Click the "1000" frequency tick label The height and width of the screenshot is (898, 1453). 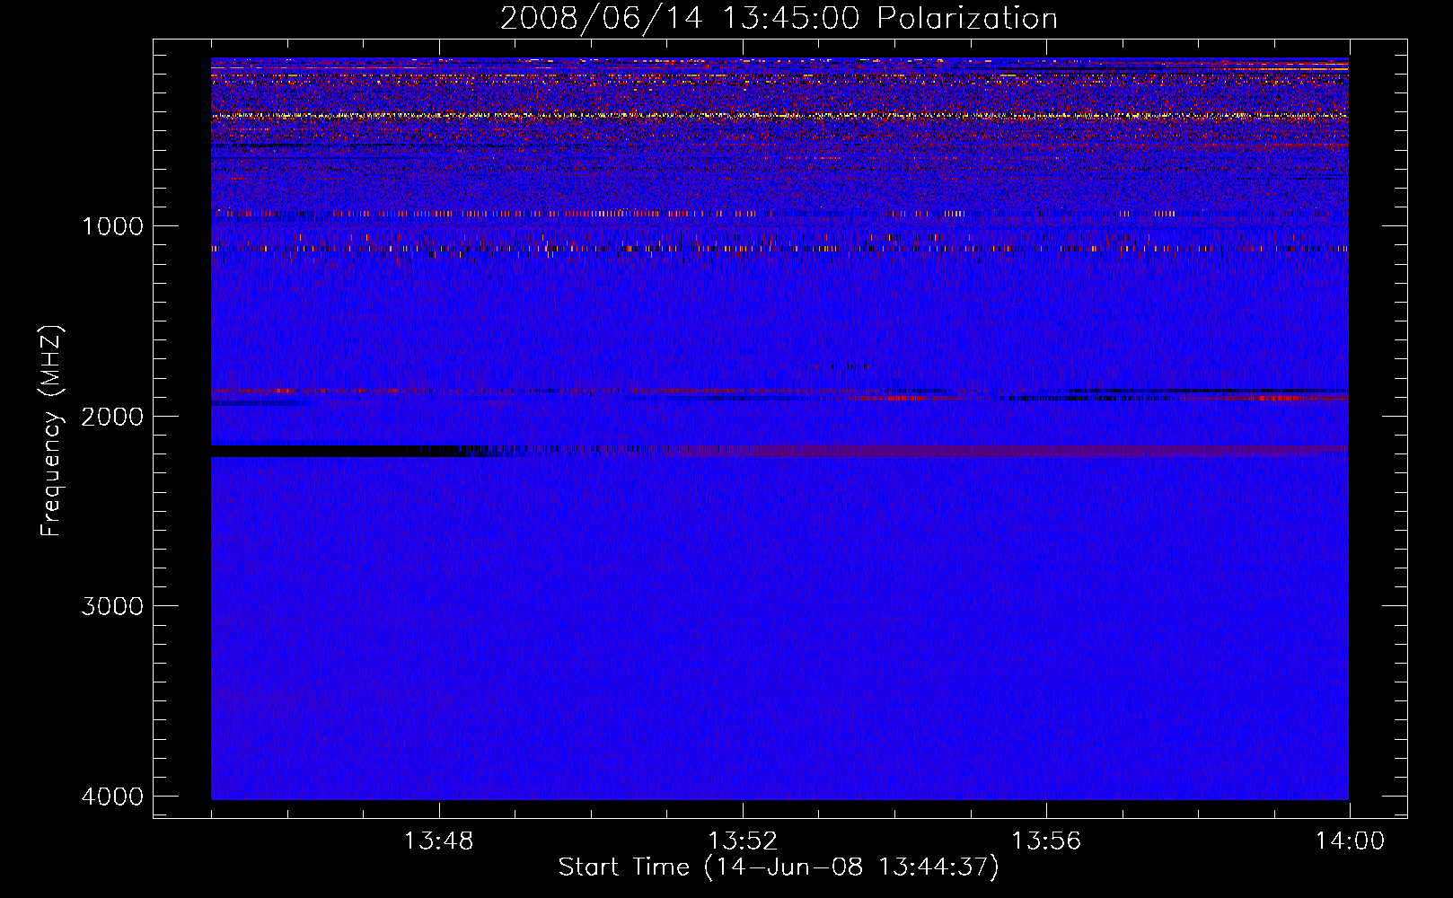pyautogui.click(x=112, y=226)
